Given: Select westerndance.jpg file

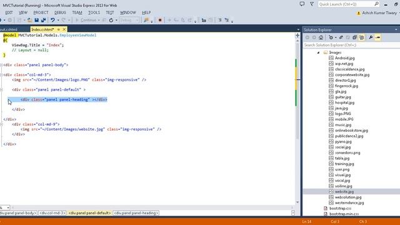Looking at the screenshot, I should [x=349, y=203].
